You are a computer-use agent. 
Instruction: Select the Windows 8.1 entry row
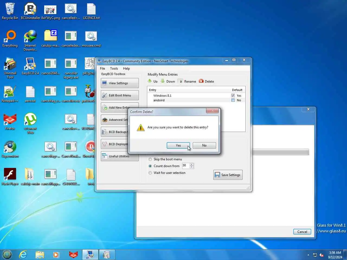(196, 96)
